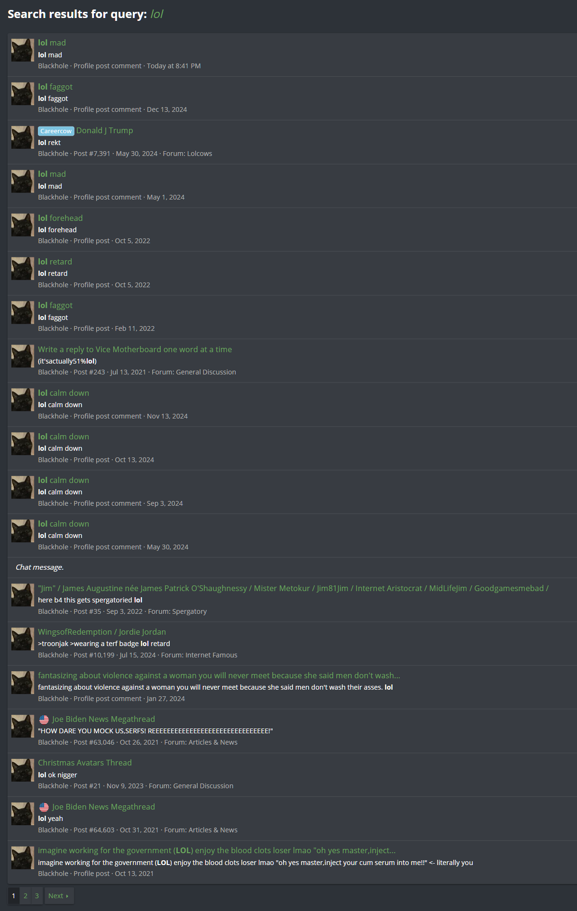Open 'Forum: Spergatory' link
The image size is (577, 911).
(x=177, y=611)
